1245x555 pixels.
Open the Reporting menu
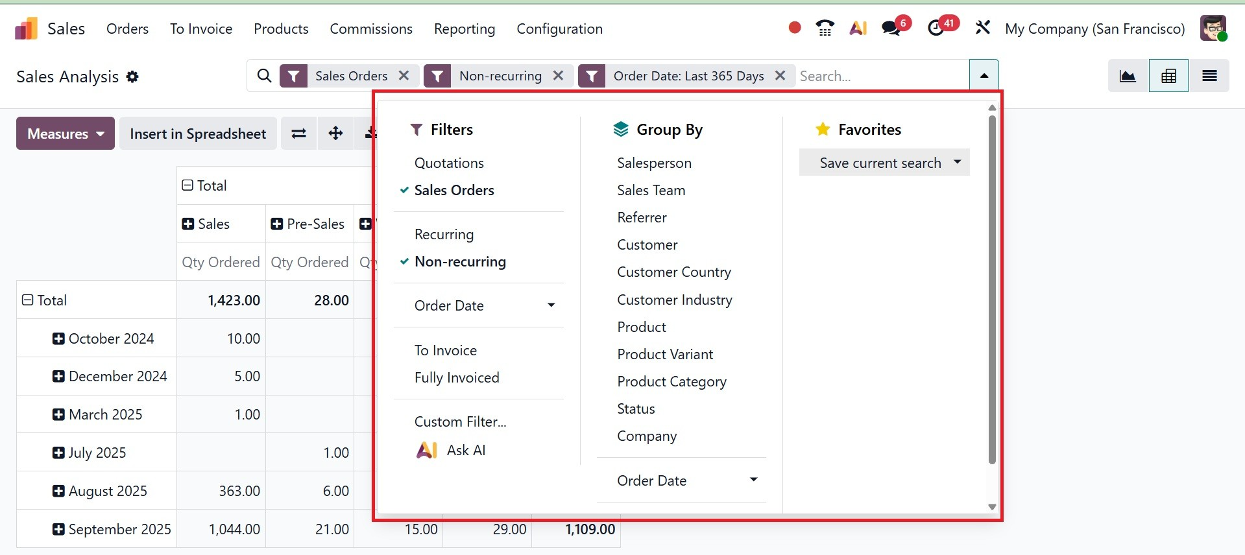pyautogui.click(x=465, y=29)
